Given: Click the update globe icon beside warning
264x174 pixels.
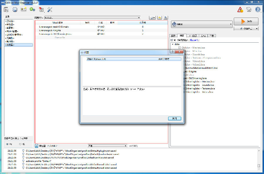Looking at the screenshot, I should (x=249, y=10).
